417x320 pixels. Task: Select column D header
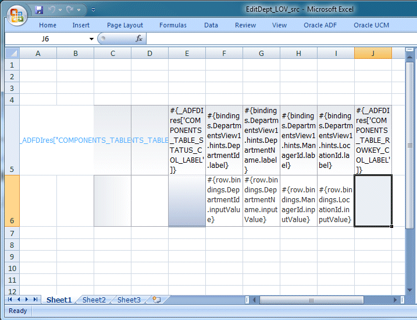pyautogui.click(x=149, y=53)
